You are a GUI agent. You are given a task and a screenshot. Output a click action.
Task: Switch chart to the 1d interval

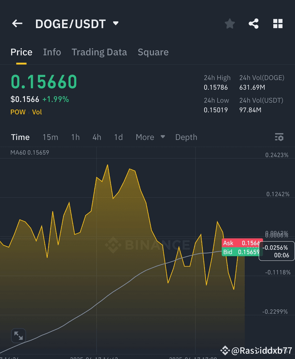[118, 137]
